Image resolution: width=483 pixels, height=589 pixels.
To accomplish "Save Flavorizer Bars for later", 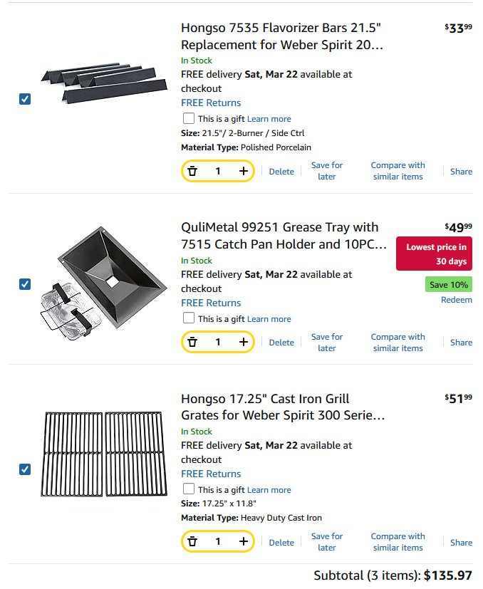I will click(327, 171).
